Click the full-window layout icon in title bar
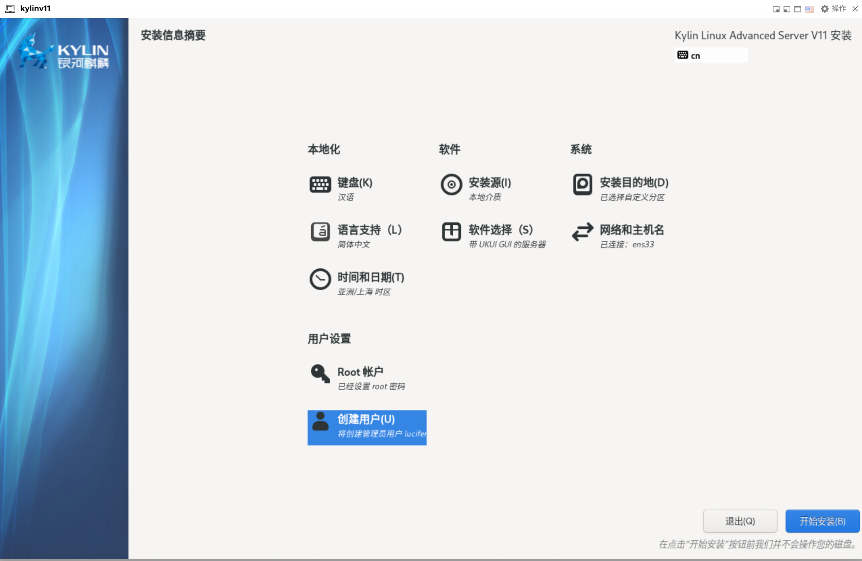Viewport: 862px width, 561px height. pyautogui.click(x=797, y=9)
